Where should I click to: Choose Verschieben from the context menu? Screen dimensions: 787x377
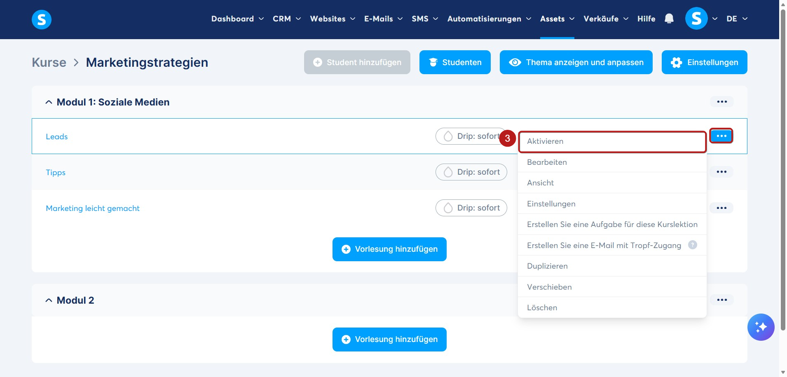(612, 287)
